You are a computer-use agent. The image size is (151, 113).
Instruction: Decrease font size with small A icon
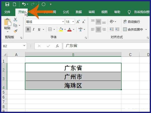[x=84, y=22]
